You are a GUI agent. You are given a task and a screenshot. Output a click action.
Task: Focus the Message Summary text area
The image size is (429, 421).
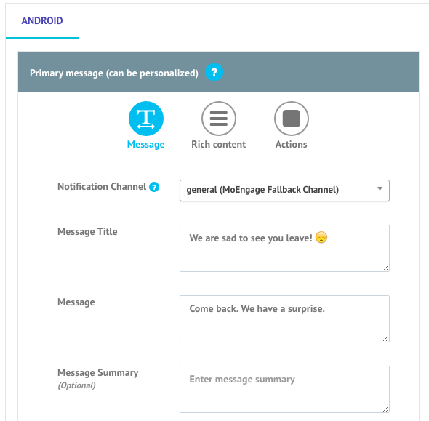click(x=284, y=389)
